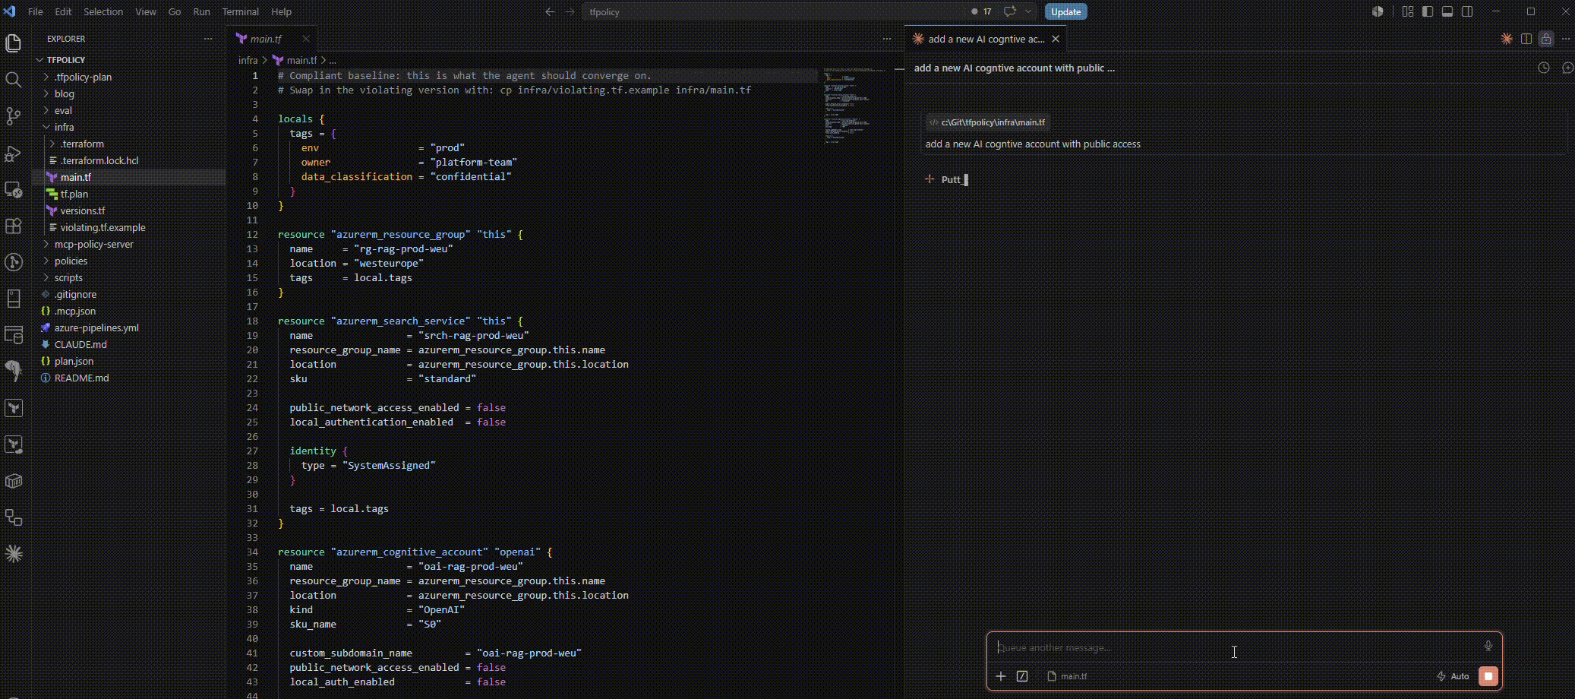This screenshot has width=1575, height=699.
Task: Open README.md in the explorer
Action: point(81,378)
